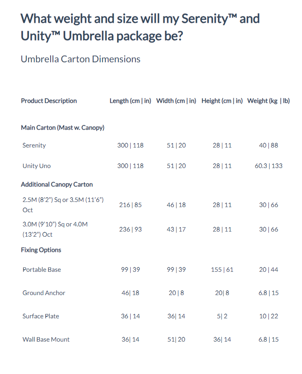The image size is (302, 374).
Task: Click the Serenity row label
Action: tap(34, 146)
